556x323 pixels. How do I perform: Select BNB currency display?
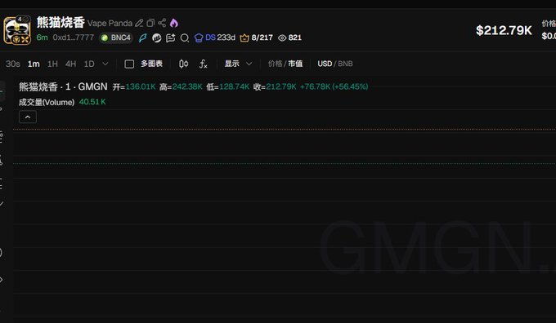click(345, 64)
